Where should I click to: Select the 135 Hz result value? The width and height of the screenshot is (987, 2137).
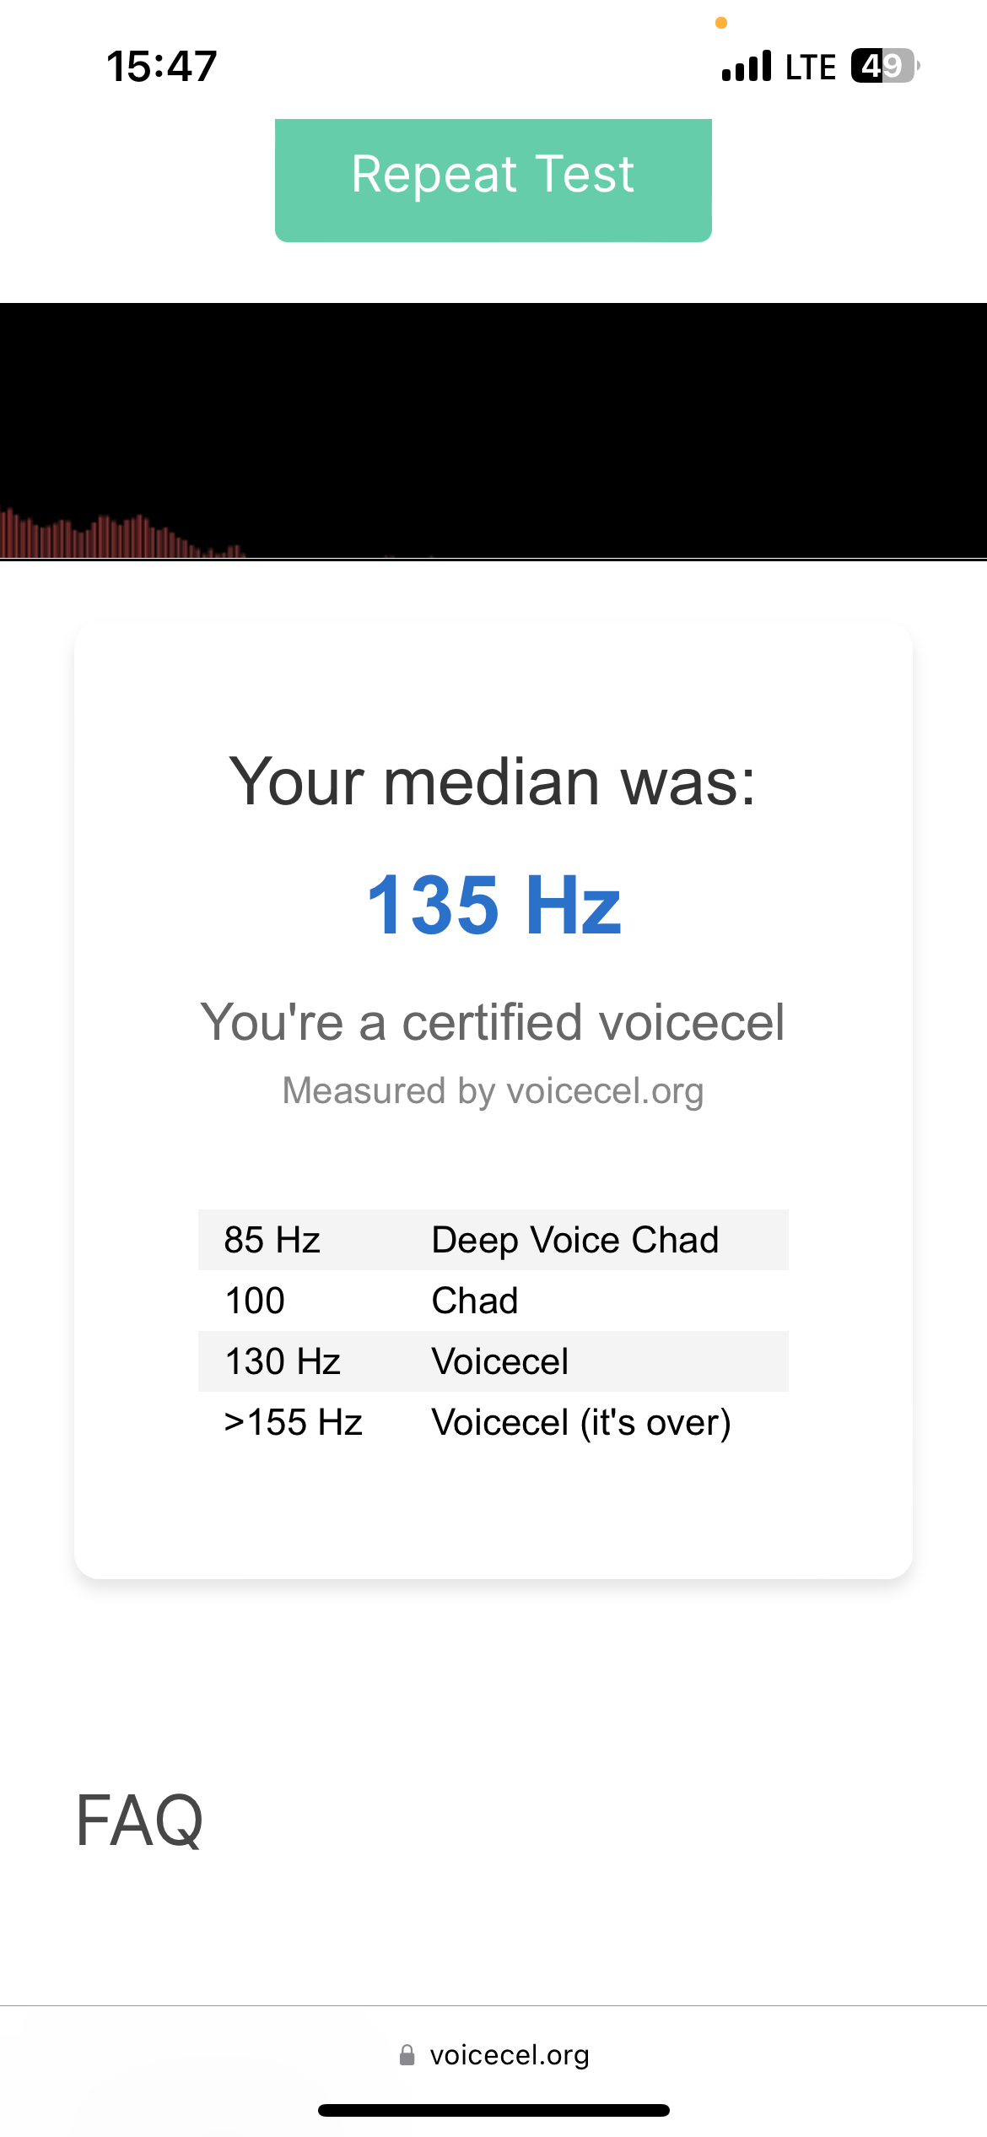pos(493,906)
